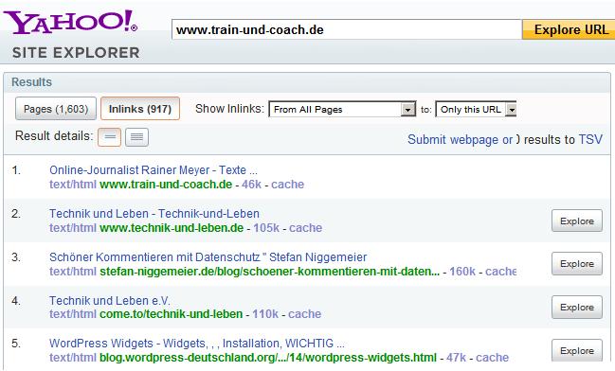Click the Explore URL button
Viewport: 615px width, 371px height.
[x=569, y=29]
